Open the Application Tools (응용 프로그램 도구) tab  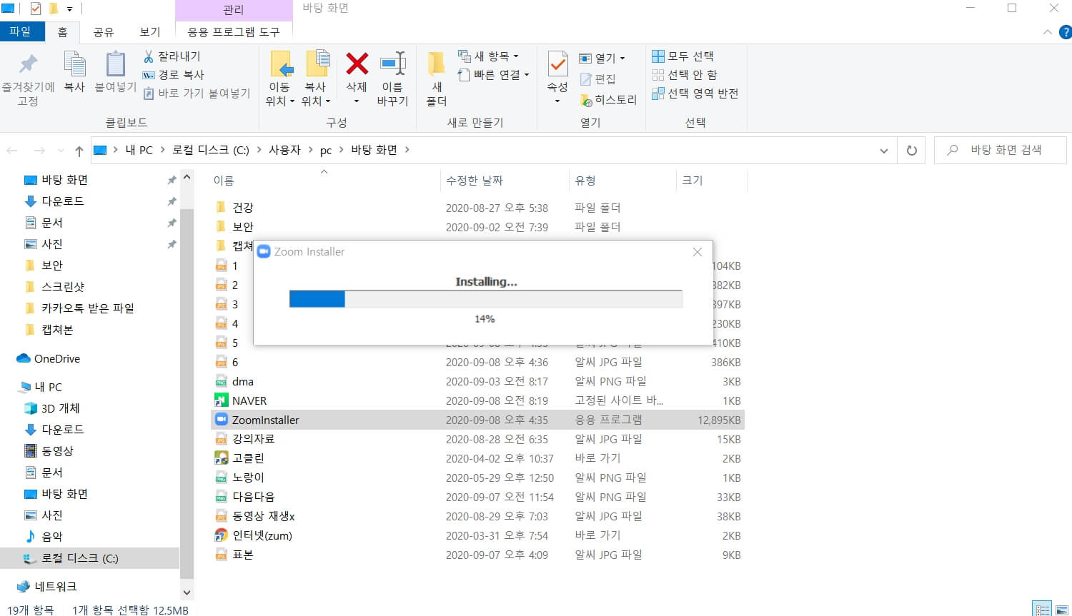[x=234, y=32]
